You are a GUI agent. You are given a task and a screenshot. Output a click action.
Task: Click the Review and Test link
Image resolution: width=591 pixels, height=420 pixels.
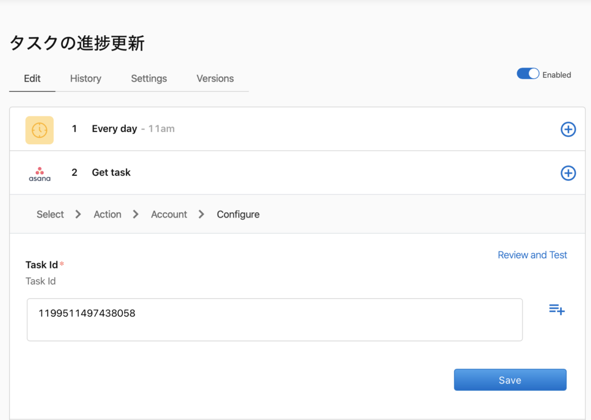point(532,255)
